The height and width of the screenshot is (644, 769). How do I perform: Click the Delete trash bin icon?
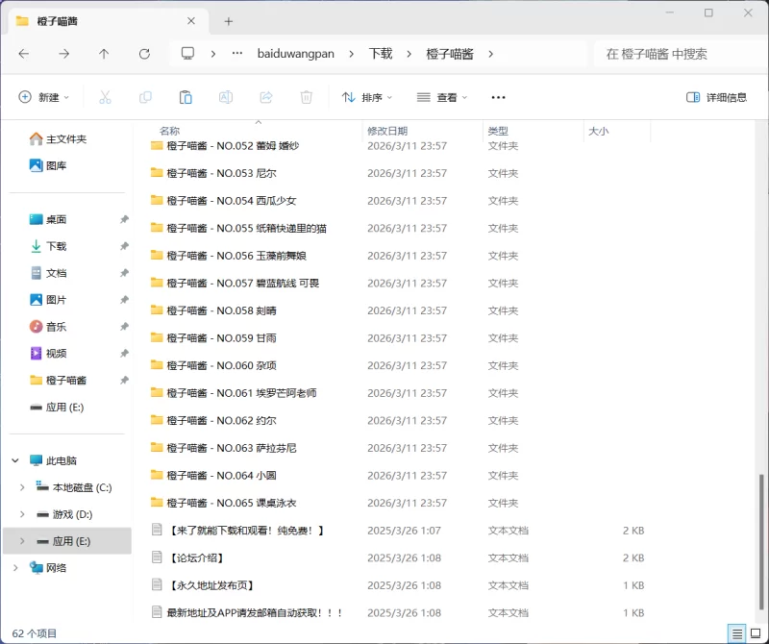pos(307,97)
